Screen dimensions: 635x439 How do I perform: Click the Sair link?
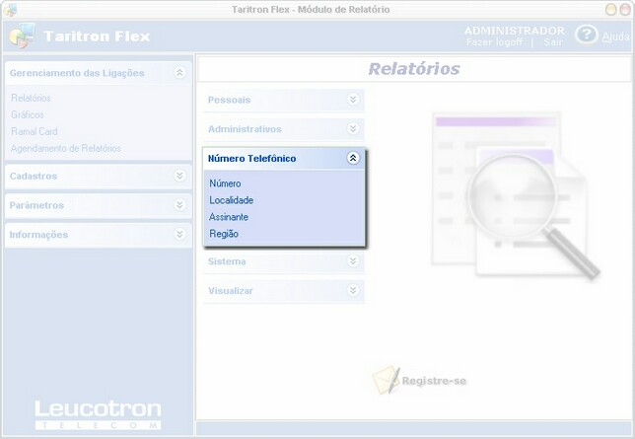tap(553, 42)
